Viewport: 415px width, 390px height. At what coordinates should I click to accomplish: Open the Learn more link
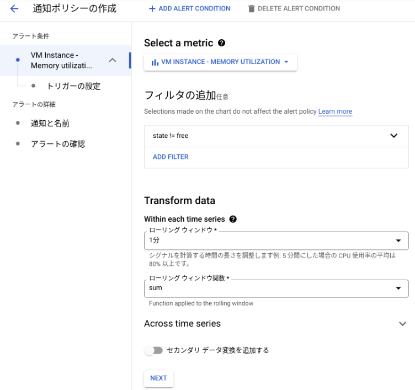pos(335,111)
